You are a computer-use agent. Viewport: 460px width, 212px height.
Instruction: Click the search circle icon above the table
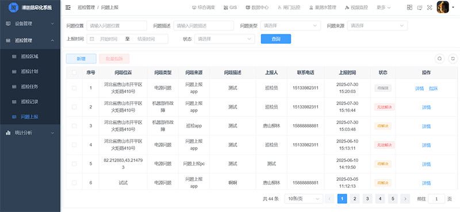point(439,59)
